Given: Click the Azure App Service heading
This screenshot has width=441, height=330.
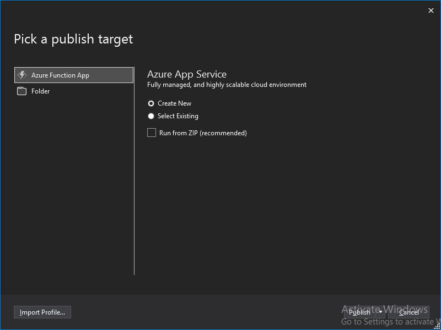Looking at the screenshot, I should coord(187,74).
